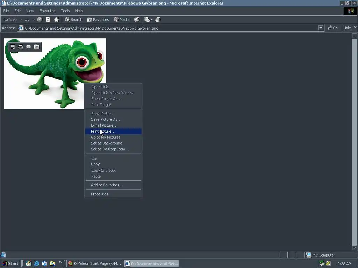358x268 pixels.
Task: Expand the Links toolbar chevron
Action: (x=355, y=27)
